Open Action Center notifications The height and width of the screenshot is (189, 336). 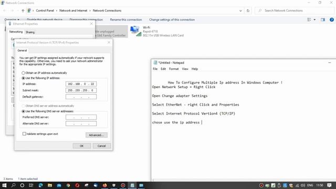coord(329,185)
